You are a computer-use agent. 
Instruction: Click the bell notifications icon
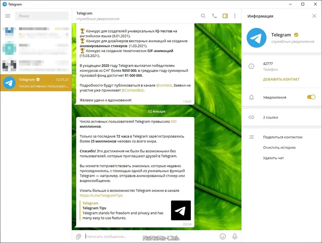click(x=251, y=97)
